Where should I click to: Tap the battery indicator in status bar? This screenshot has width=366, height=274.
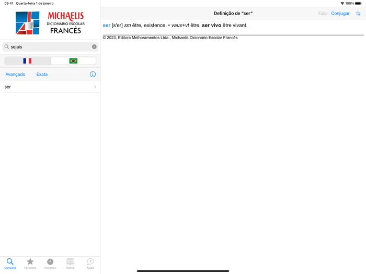(x=358, y=3)
